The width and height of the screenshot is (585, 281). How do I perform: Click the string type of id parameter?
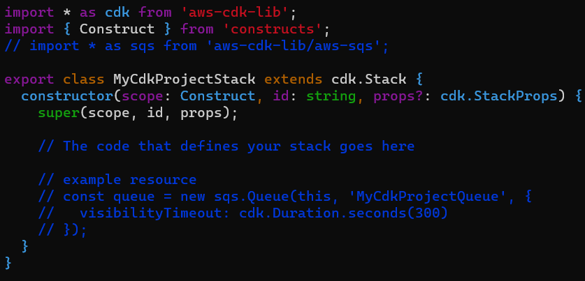pyautogui.click(x=331, y=96)
